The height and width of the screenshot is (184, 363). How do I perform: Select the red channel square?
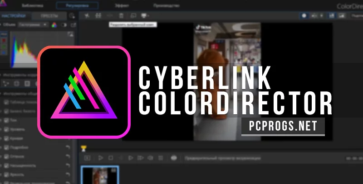coord(4,40)
